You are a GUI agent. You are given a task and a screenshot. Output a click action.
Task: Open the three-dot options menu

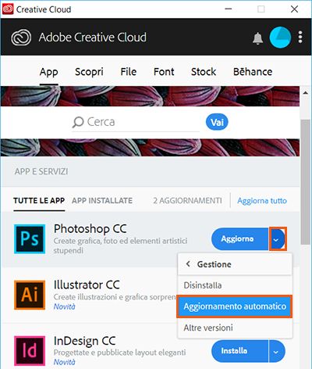pyautogui.click(x=300, y=38)
